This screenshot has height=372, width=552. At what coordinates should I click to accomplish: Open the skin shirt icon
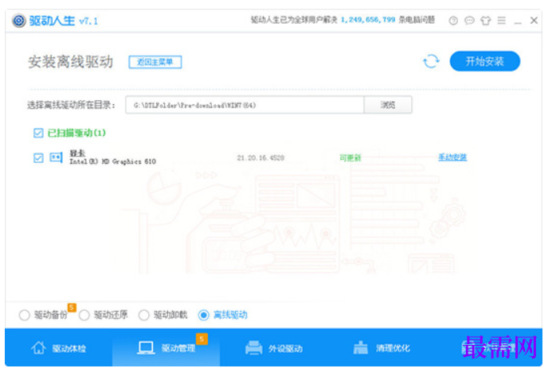486,21
